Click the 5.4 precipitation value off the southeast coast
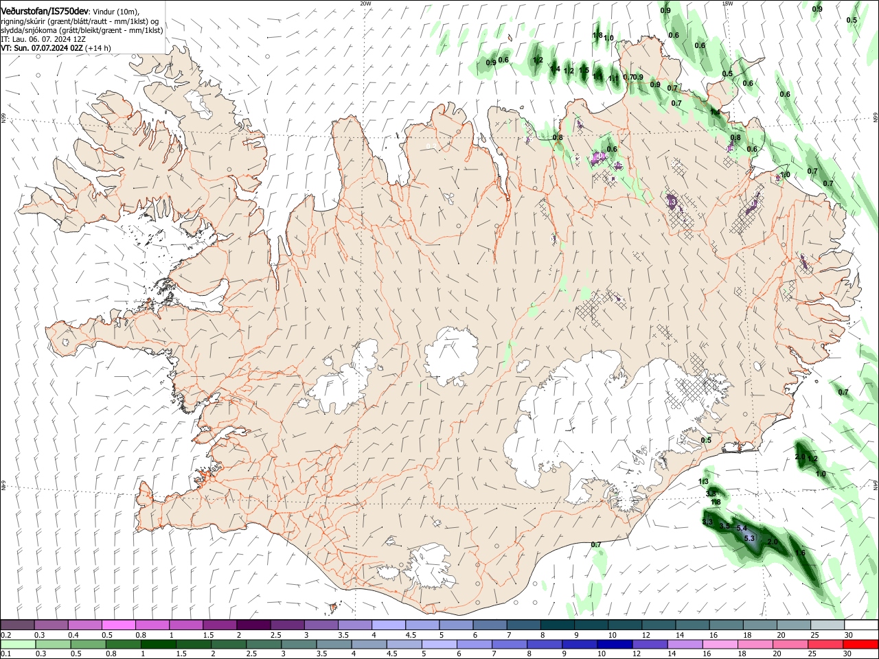 pyautogui.click(x=741, y=528)
